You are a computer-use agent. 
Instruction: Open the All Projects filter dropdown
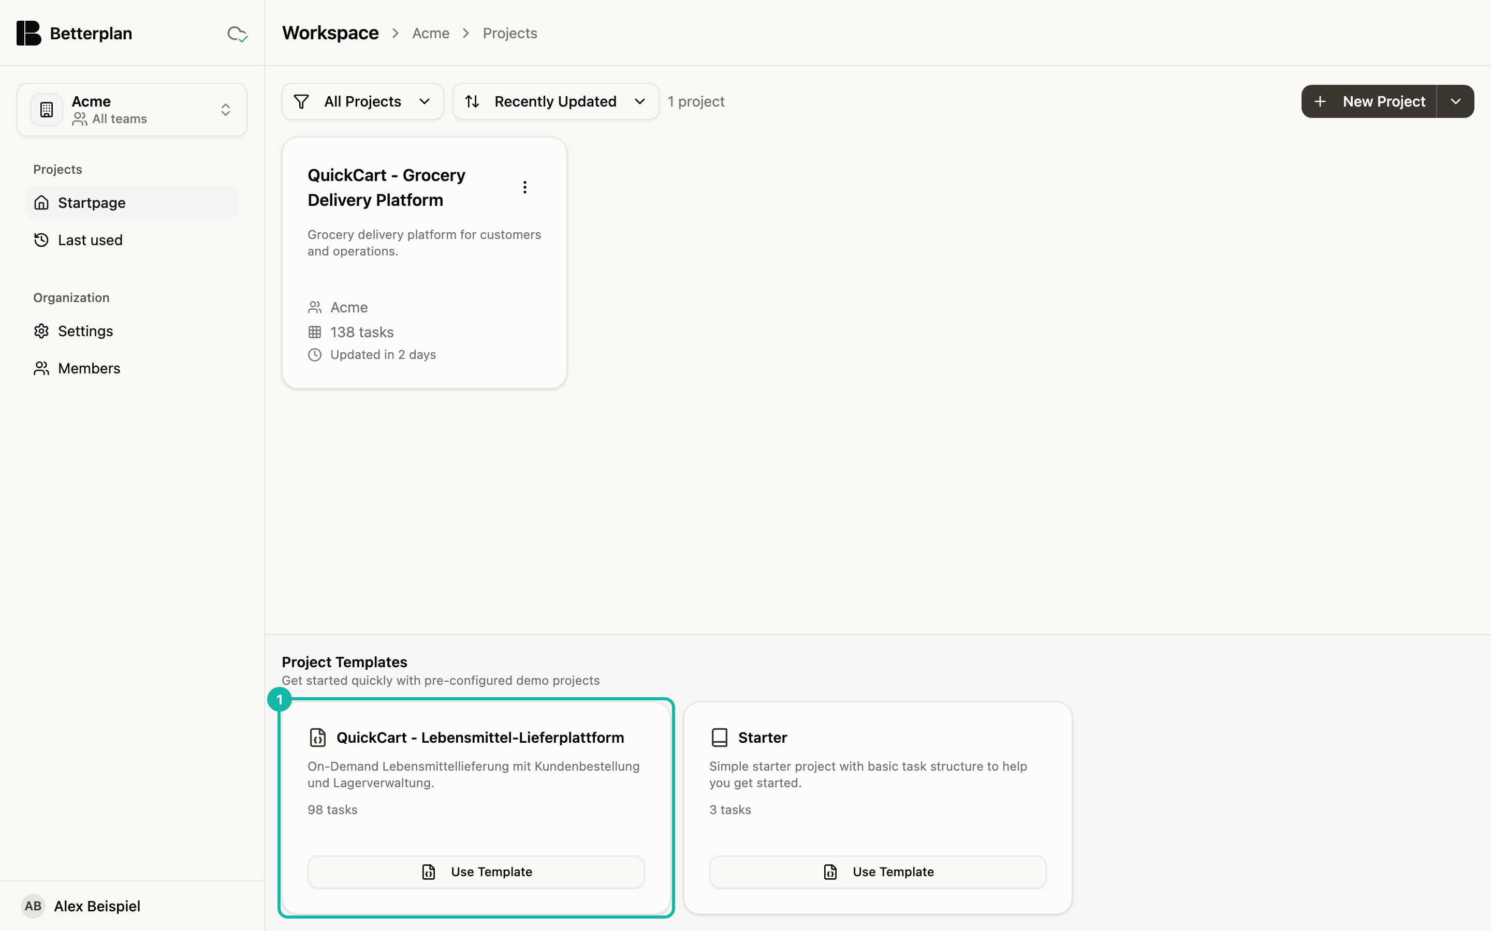pos(363,101)
